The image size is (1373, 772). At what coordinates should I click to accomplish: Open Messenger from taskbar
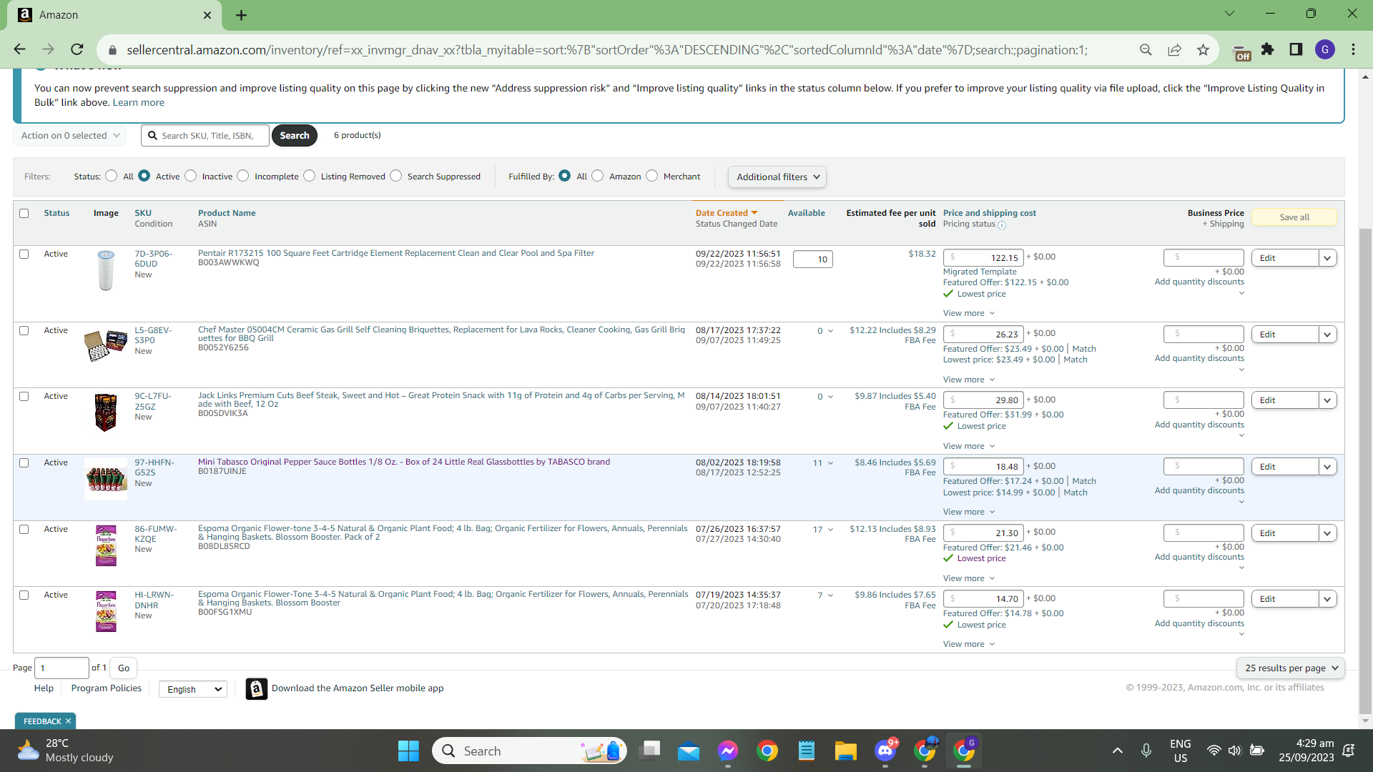pyautogui.click(x=728, y=751)
